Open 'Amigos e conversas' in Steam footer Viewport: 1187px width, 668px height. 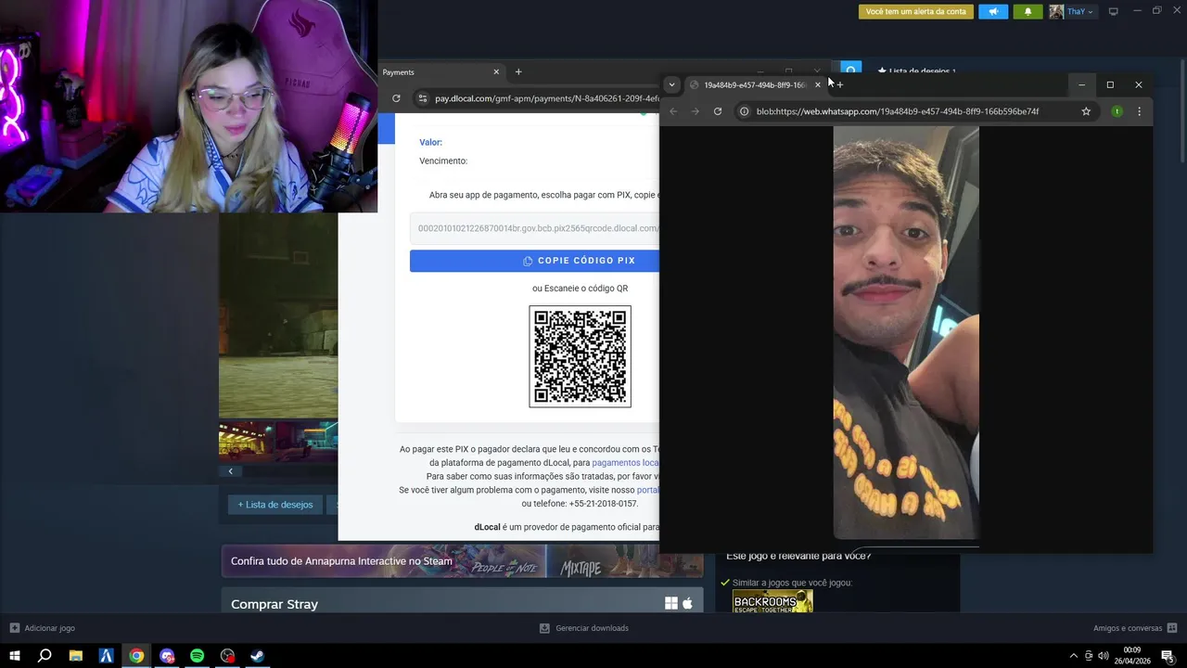1135,628
